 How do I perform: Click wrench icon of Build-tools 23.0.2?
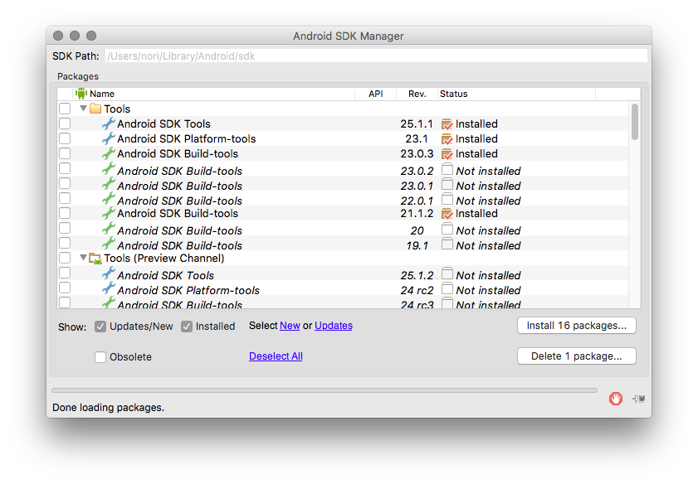(109, 169)
